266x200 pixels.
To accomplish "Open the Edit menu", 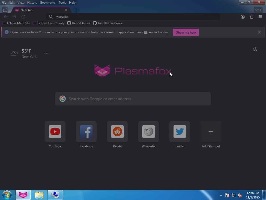I will click(x=12, y=3).
